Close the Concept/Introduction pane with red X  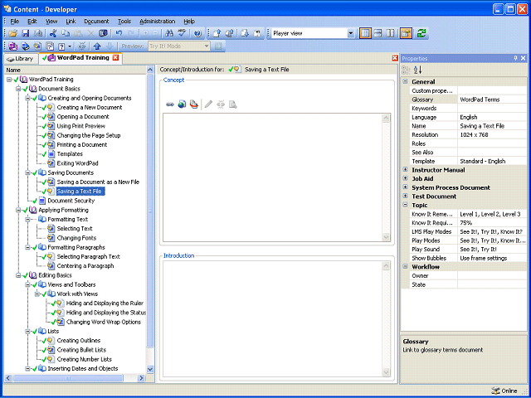pos(395,58)
